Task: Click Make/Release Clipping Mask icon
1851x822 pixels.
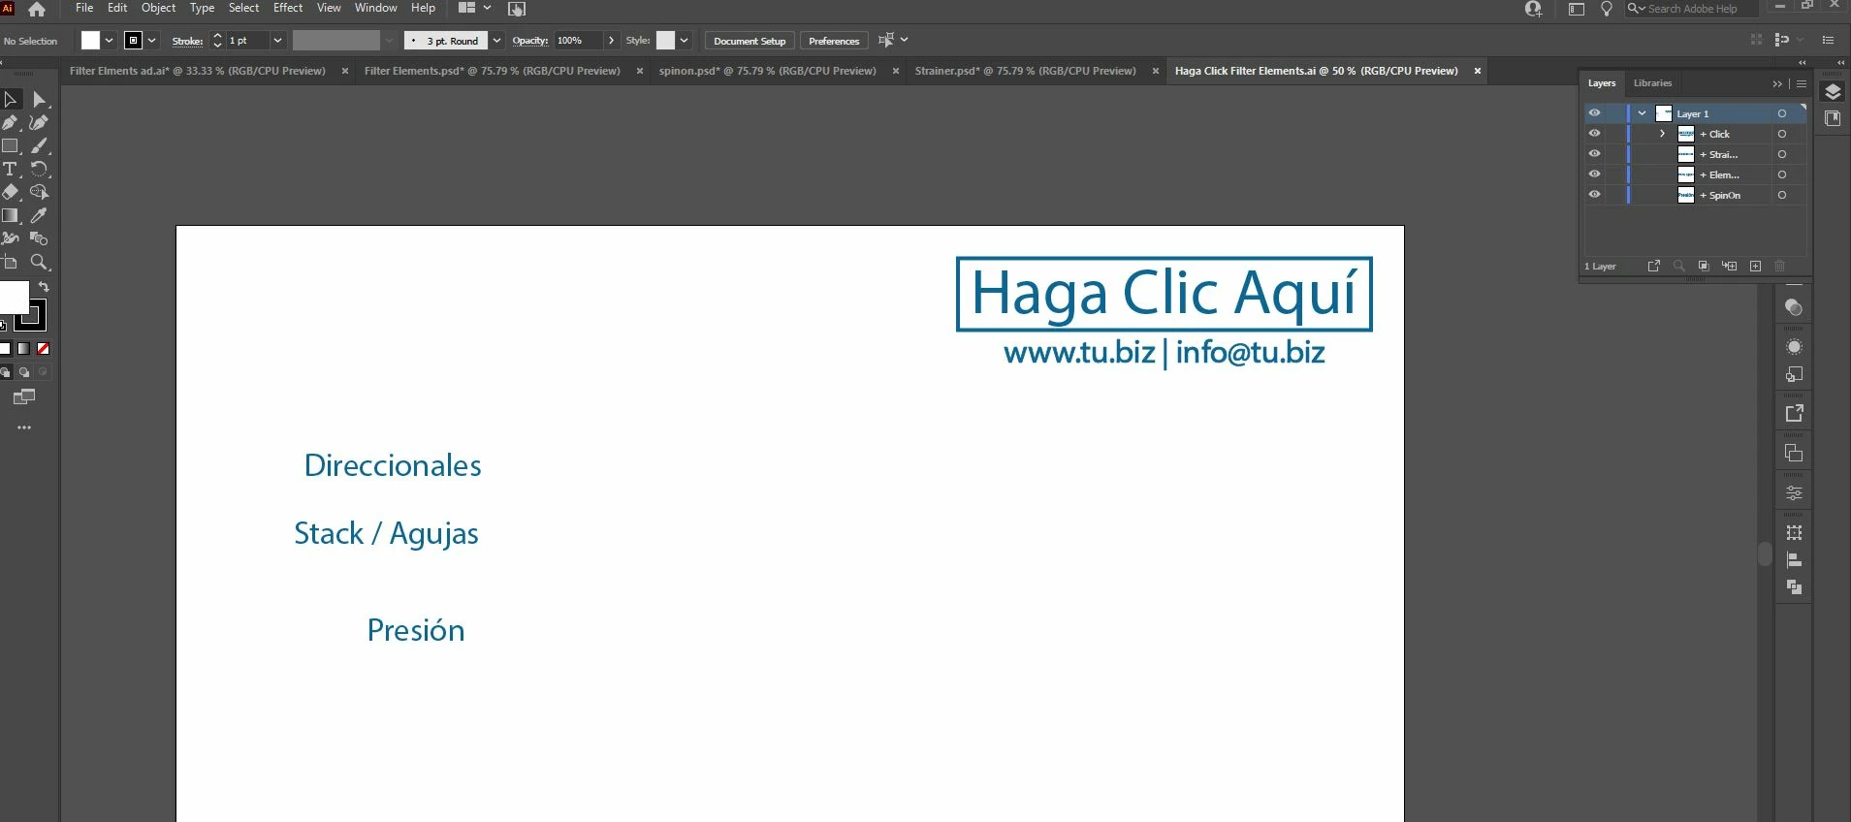Action: click(x=1704, y=266)
